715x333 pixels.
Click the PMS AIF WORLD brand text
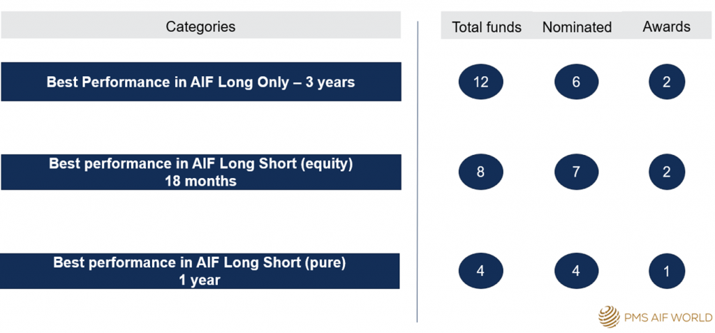pyautogui.click(x=668, y=318)
